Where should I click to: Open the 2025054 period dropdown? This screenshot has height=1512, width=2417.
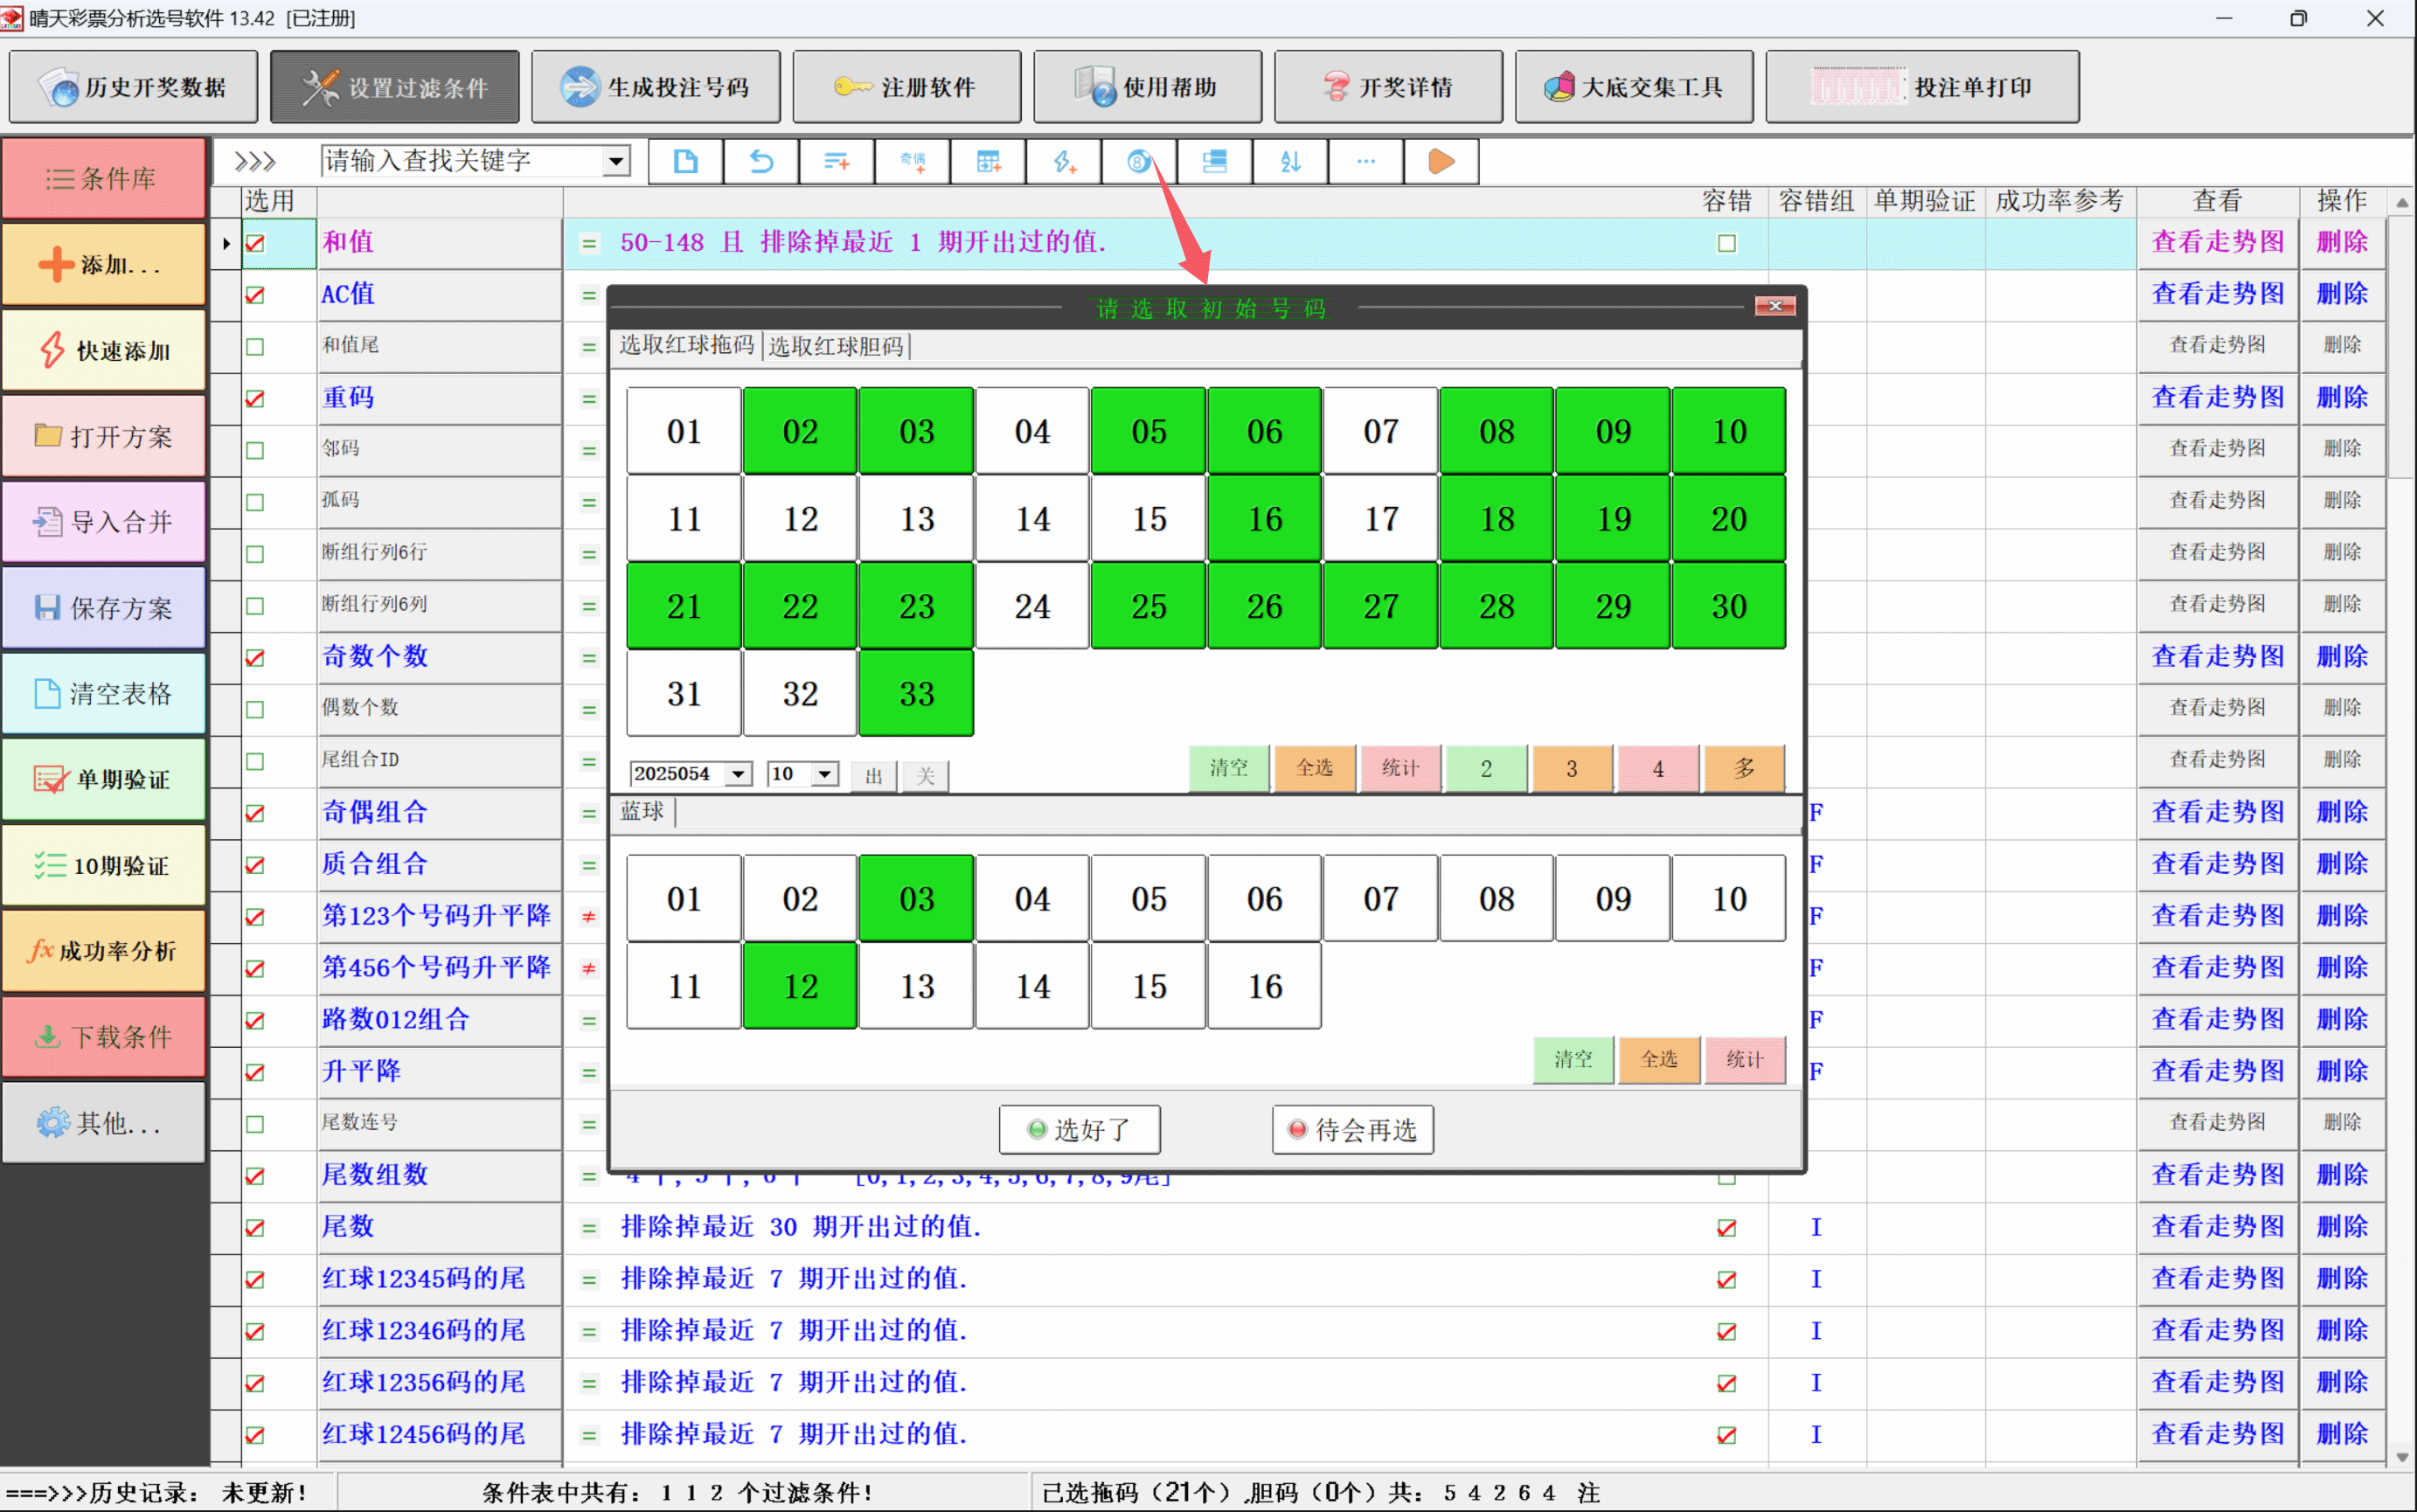pyautogui.click(x=738, y=774)
